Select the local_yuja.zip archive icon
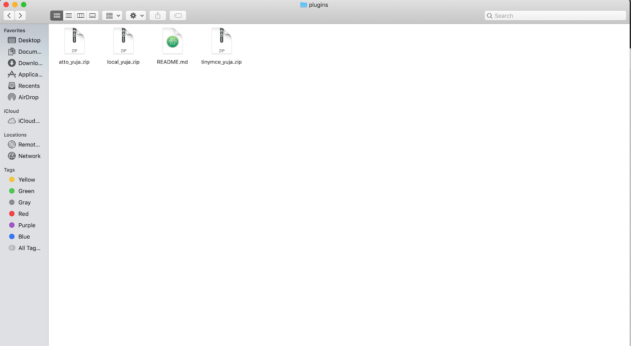 pos(123,41)
